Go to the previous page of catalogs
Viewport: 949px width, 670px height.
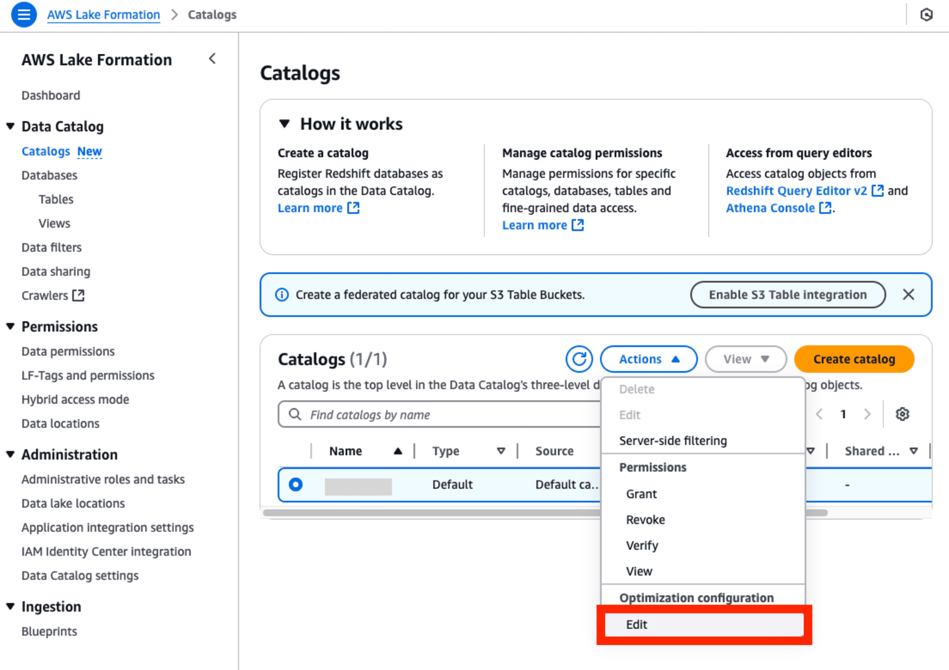coord(819,414)
